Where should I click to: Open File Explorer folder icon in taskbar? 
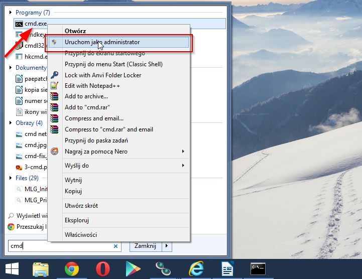tap(41, 269)
